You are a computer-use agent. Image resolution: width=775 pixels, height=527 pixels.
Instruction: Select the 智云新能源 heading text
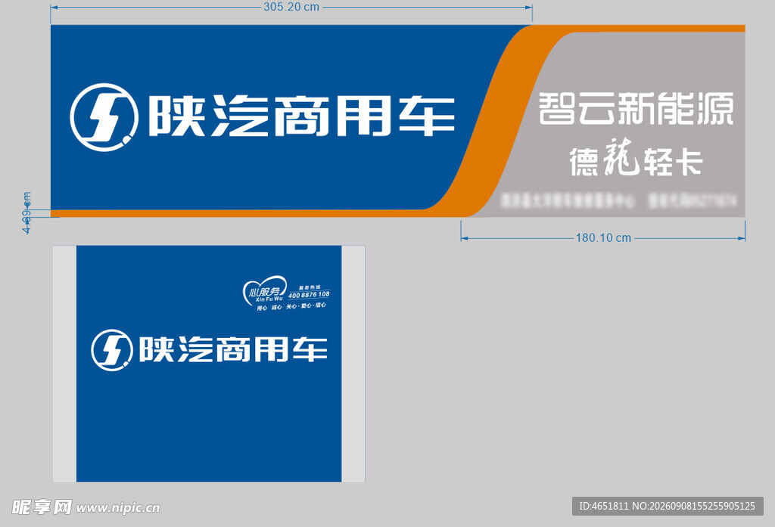(x=636, y=108)
